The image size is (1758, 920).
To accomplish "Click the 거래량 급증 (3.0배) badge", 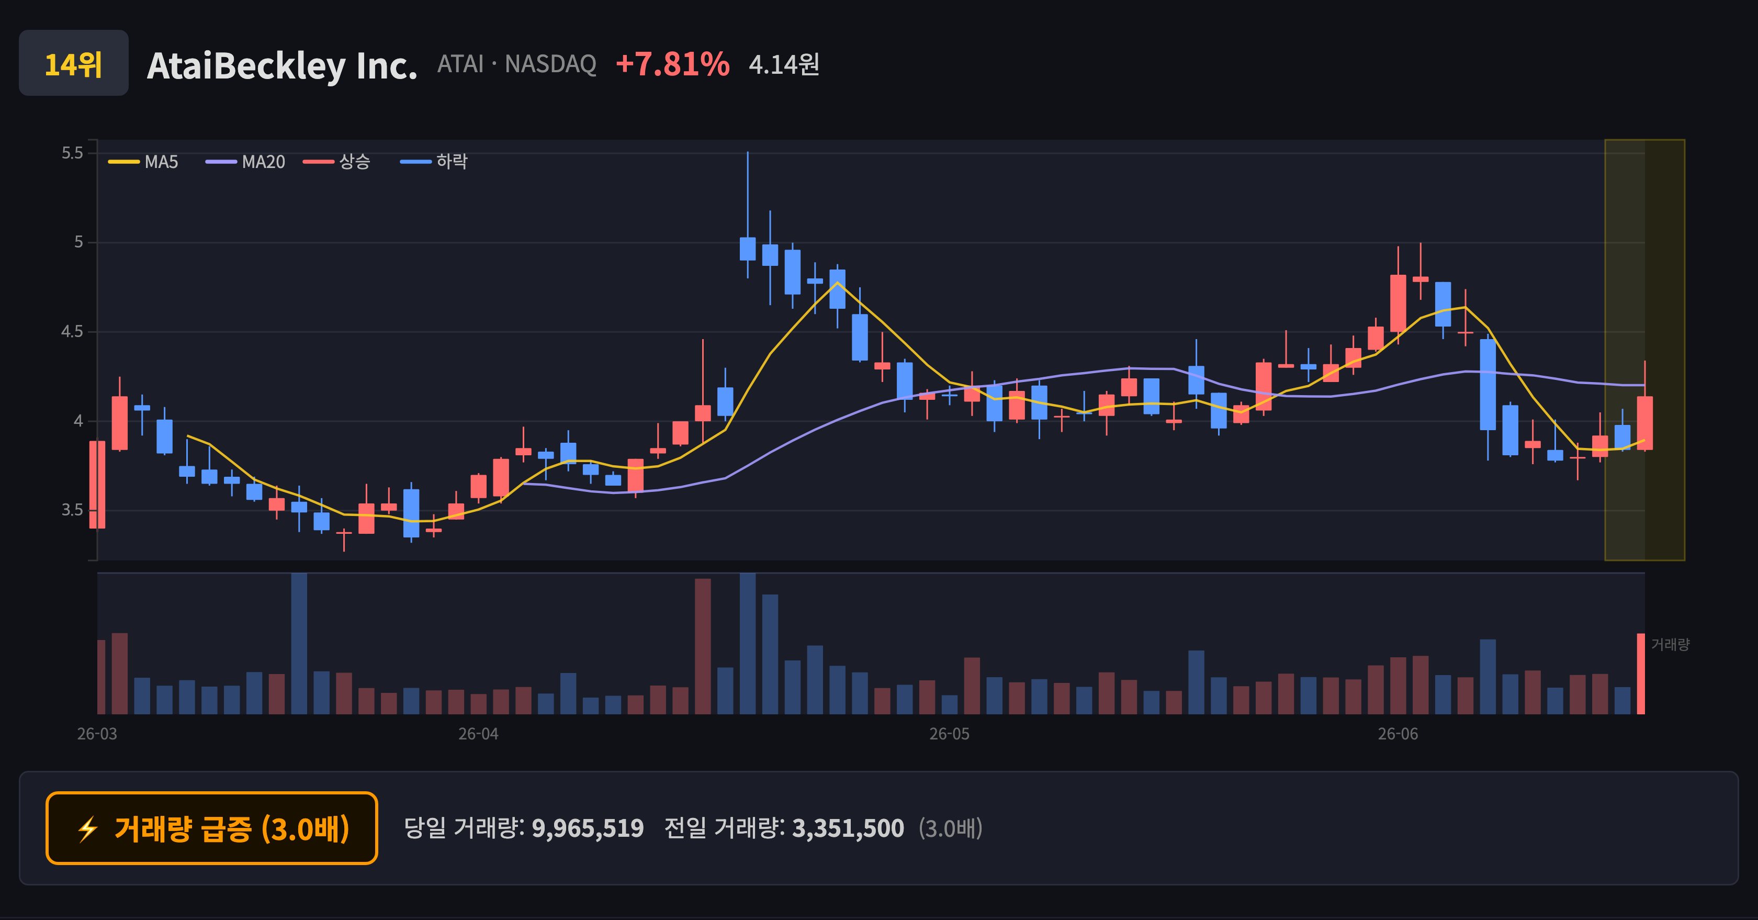I will 211,828.
